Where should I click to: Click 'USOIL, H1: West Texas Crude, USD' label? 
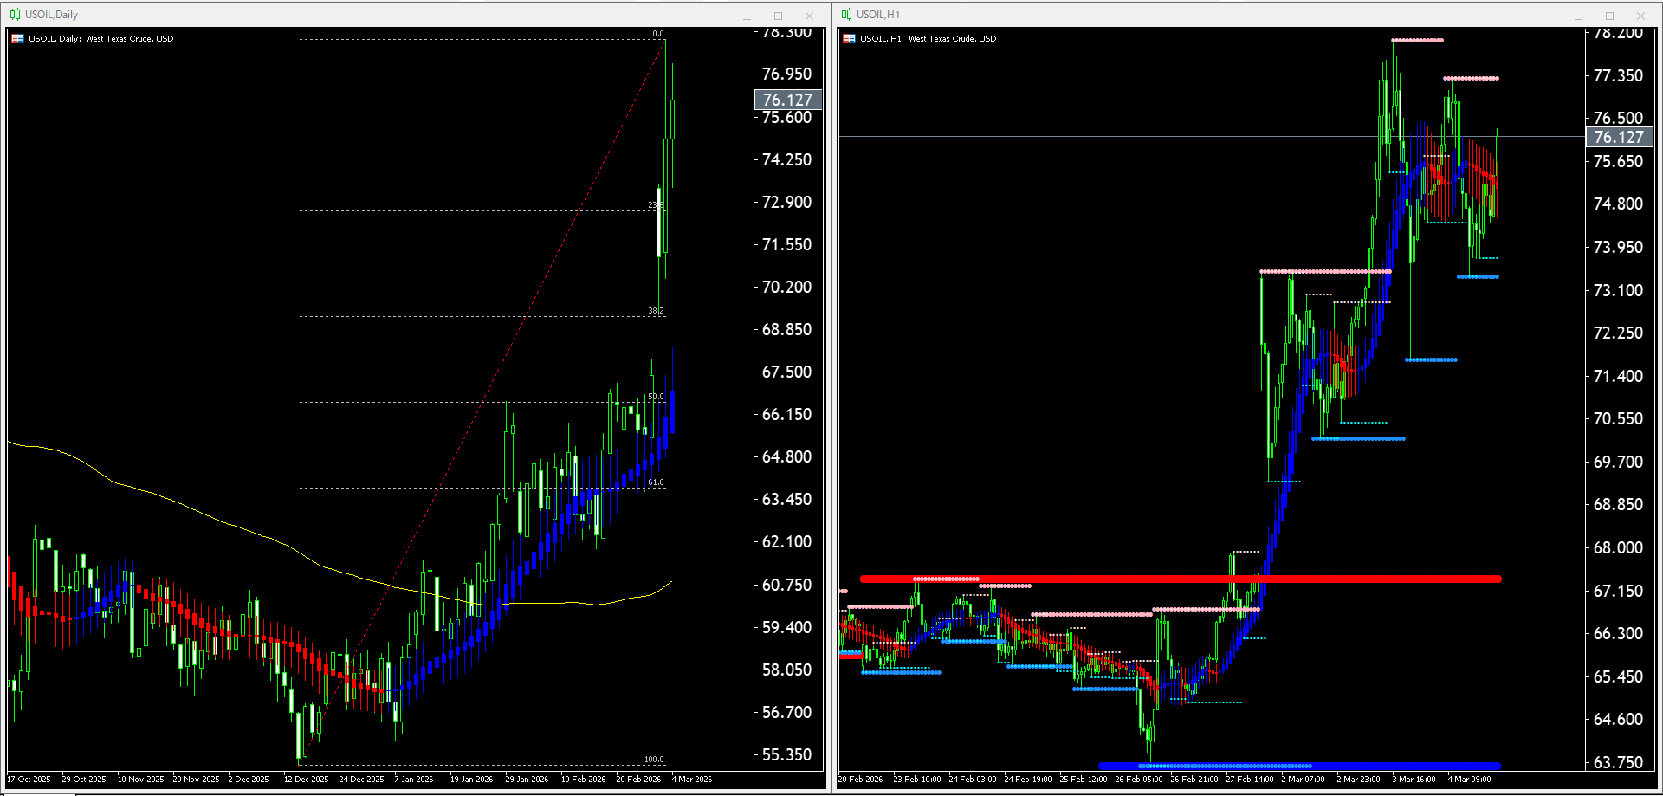coord(928,39)
